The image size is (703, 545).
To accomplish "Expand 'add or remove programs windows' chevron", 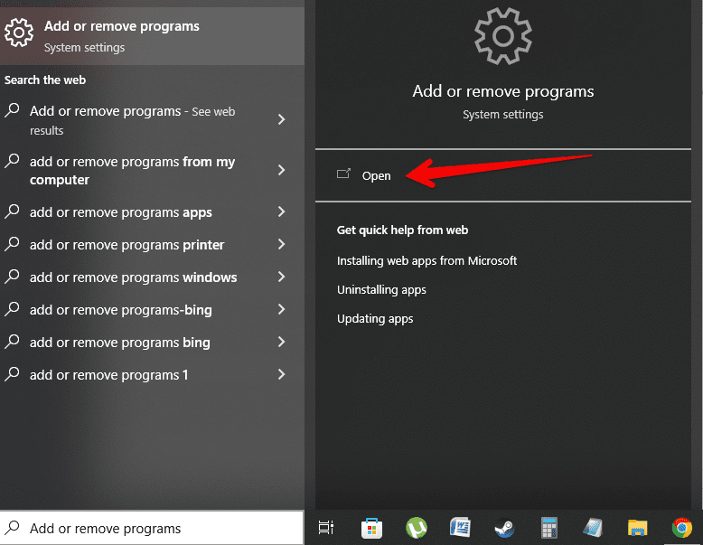I will click(x=281, y=277).
